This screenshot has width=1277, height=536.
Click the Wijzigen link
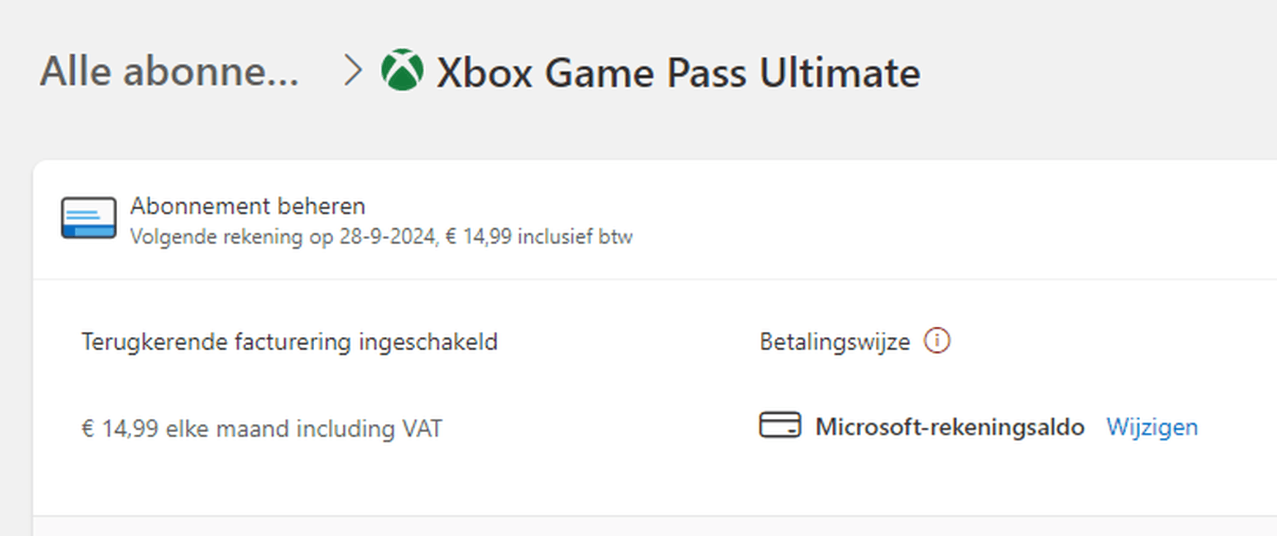[x=1152, y=427]
